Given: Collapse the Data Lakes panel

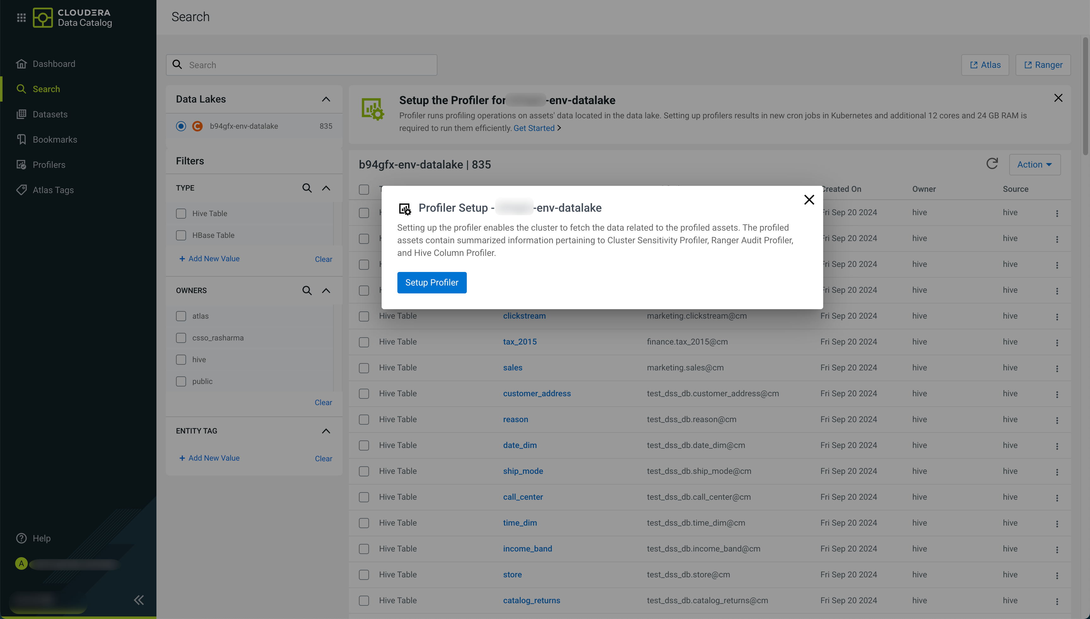Looking at the screenshot, I should pos(326,99).
